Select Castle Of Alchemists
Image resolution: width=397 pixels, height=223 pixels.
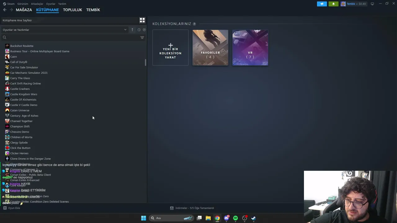(x=23, y=100)
